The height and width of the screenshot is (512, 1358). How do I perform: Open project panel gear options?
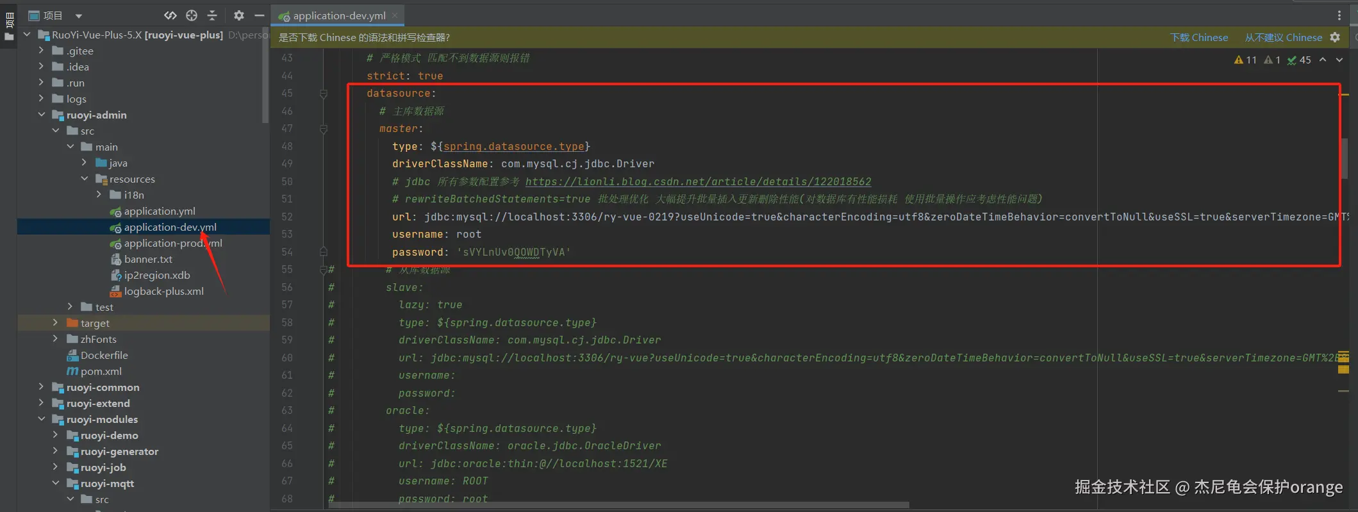[238, 15]
